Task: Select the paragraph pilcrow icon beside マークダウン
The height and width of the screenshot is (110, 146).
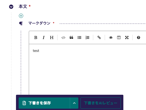Action: pyautogui.click(x=21, y=23)
